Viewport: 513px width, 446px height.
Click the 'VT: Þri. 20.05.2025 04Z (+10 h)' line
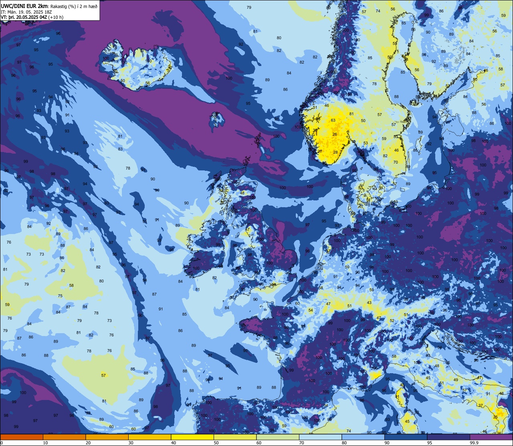click(x=32, y=17)
